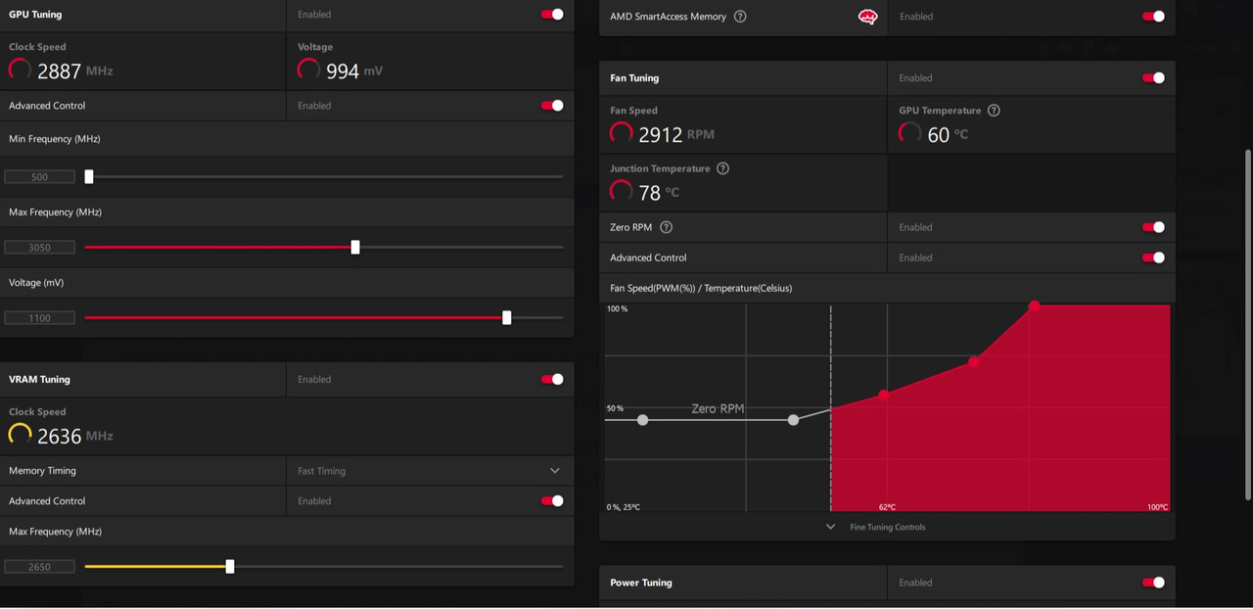Click the Min Frequency input showing 500
This screenshot has height=609, width=1253.
pyautogui.click(x=40, y=177)
